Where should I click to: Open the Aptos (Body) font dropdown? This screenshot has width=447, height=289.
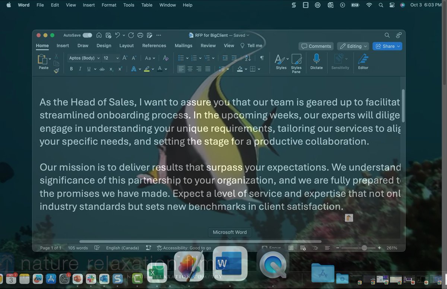click(85, 58)
